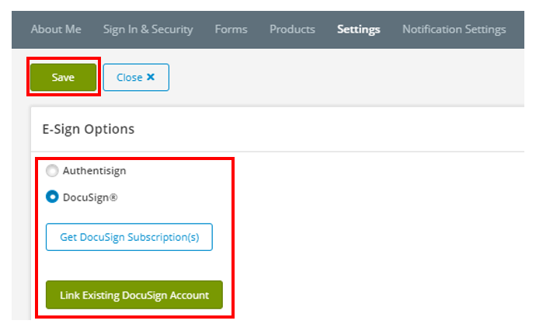Click the E-Sign Options section heading
The width and height of the screenshot is (536, 331).
click(x=88, y=129)
